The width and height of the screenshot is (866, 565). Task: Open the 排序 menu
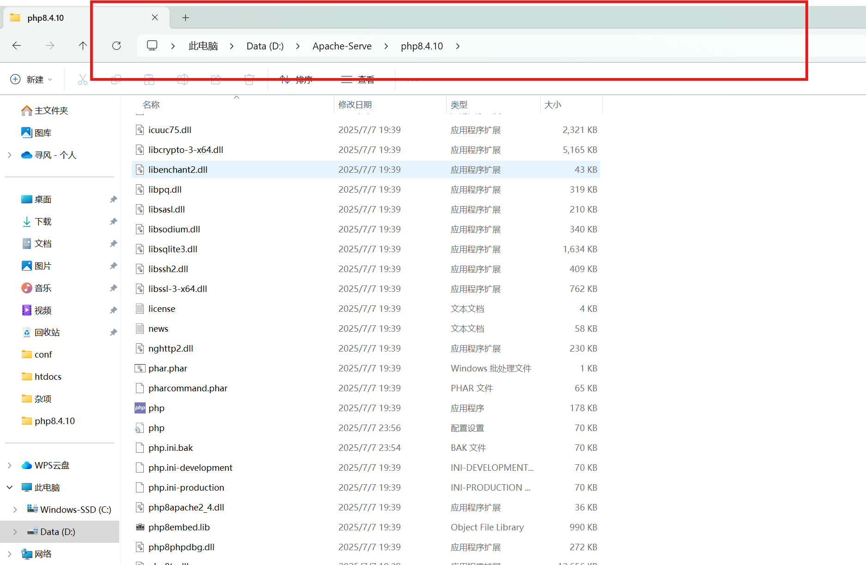coord(297,79)
